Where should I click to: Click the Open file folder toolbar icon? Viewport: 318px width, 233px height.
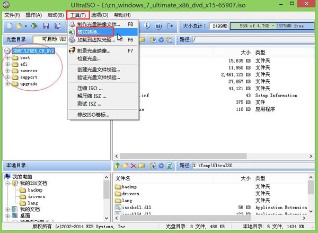click(x=19, y=26)
